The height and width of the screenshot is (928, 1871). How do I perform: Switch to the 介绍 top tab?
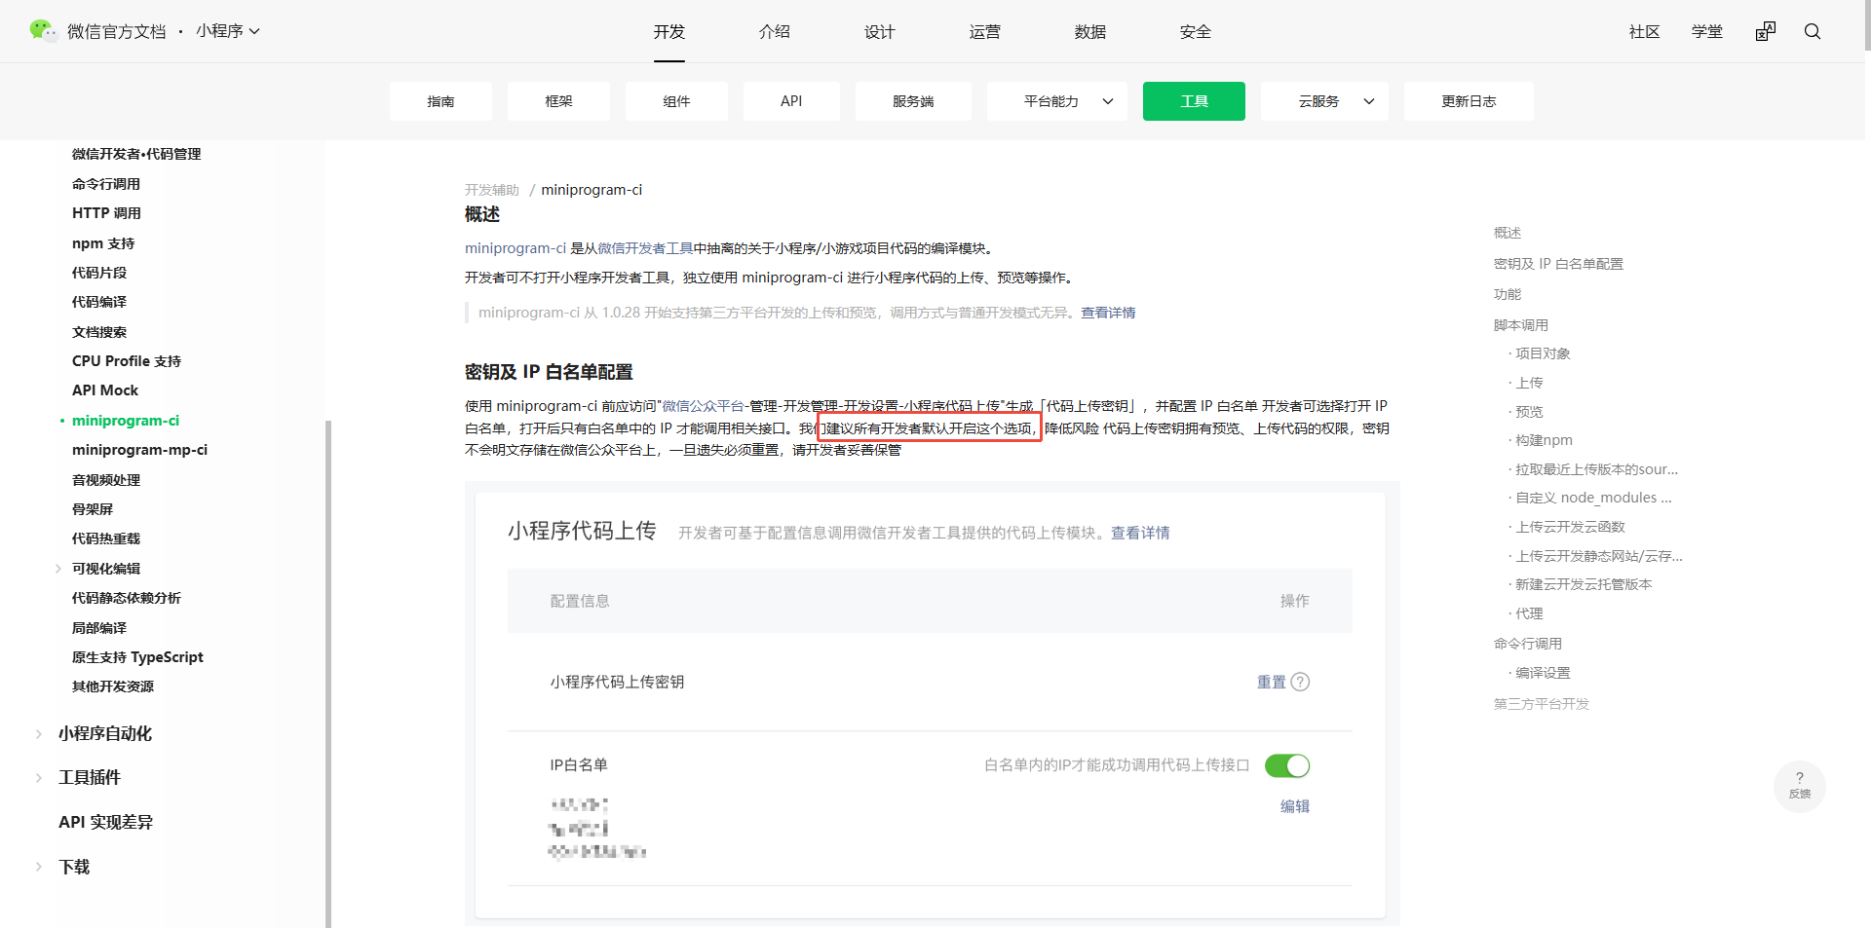click(775, 32)
